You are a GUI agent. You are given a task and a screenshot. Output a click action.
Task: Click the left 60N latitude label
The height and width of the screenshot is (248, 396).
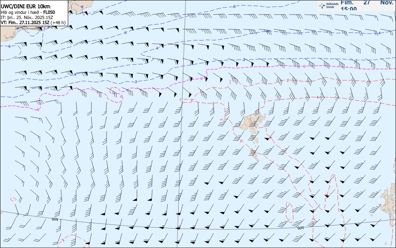[55, 219]
